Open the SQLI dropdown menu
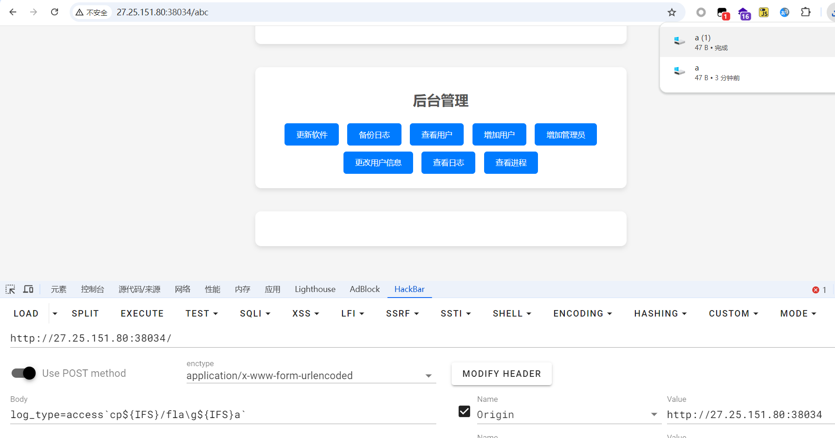 255,314
